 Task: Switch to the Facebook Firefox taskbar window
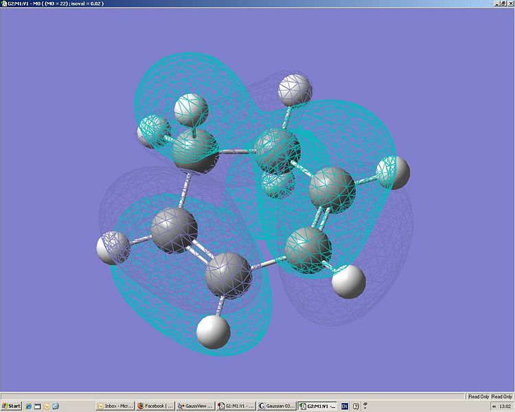[x=155, y=406]
